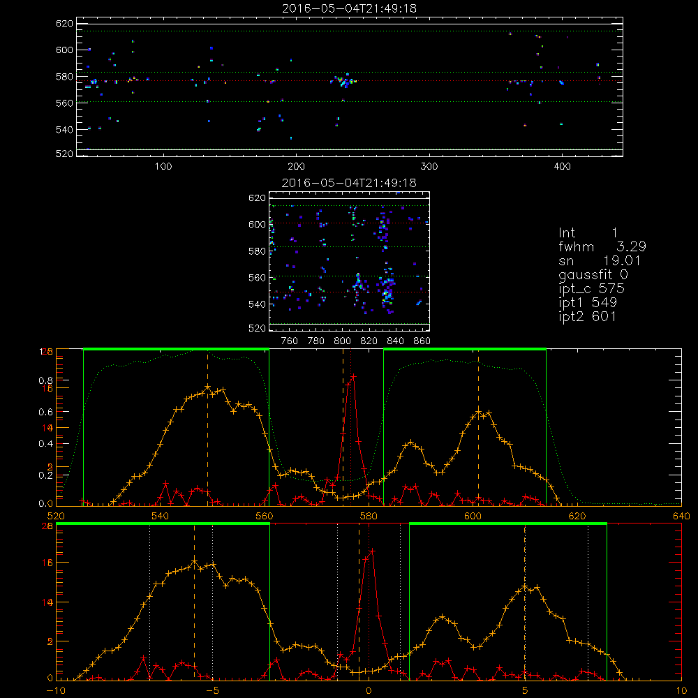Select the 'Int 1' readout line
Screen dimensions: 698x698
pyautogui.click(x=588, y=233)
